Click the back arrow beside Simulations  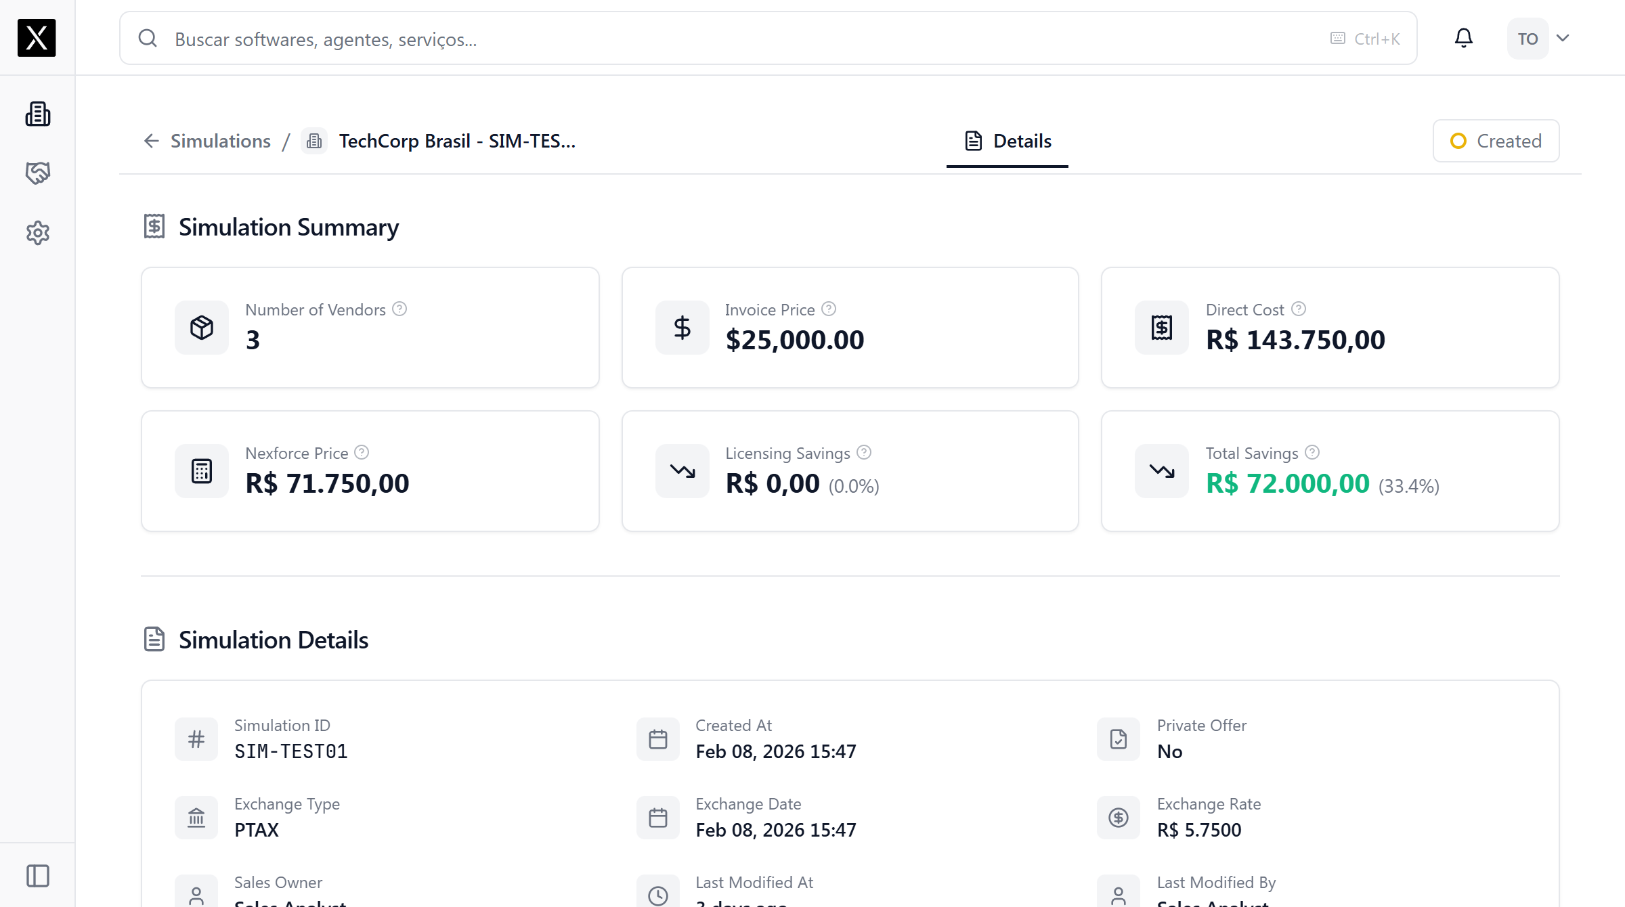pos(151,141)
